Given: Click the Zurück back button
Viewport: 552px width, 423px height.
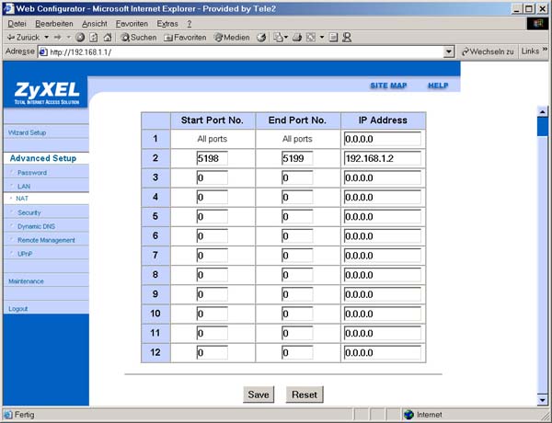Looking at the screenshot, I should point(20,37).
